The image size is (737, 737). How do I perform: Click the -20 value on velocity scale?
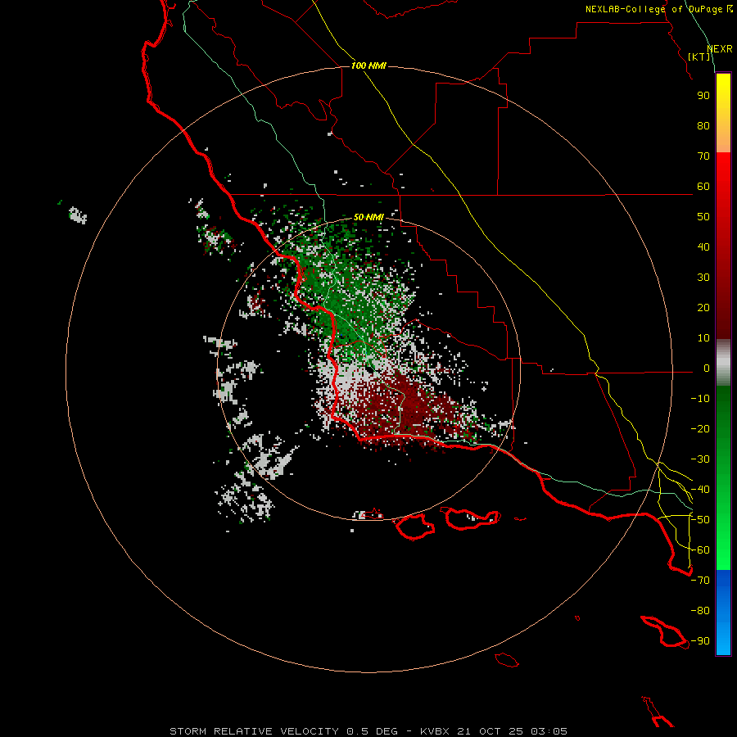[x=700, y=429]
